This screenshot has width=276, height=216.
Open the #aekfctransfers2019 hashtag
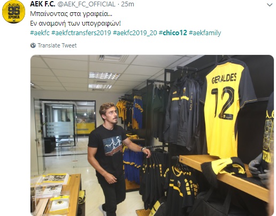pyautogui.click(x=81, y=33)
